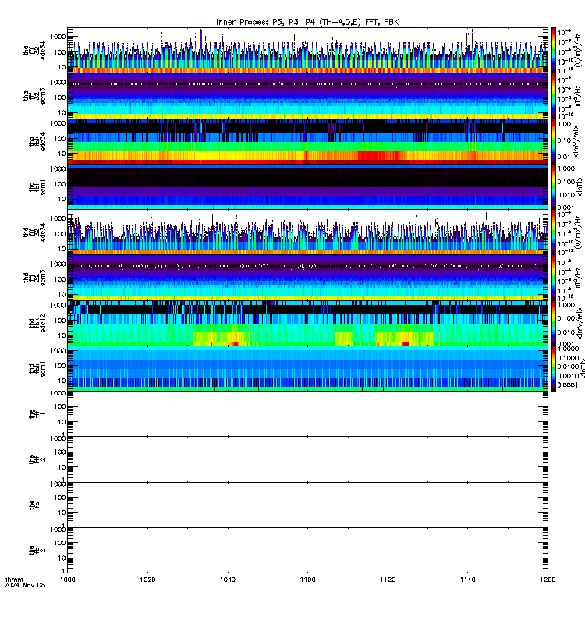Click the '1000' time label on x-axis

tap(68, 580)
